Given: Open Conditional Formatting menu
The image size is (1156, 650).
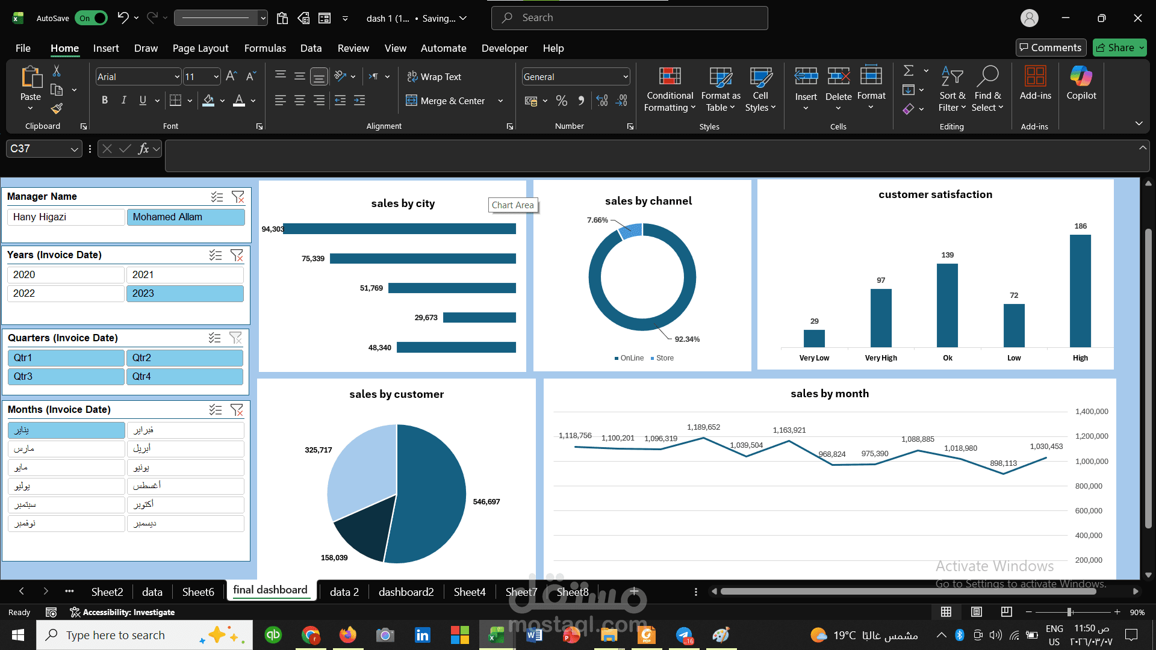Looking at the screenshot, I should [x=670, y=89].
